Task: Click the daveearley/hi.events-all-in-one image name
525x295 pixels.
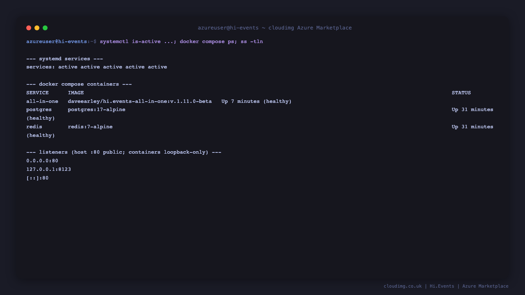Action: tap(140, 101)
